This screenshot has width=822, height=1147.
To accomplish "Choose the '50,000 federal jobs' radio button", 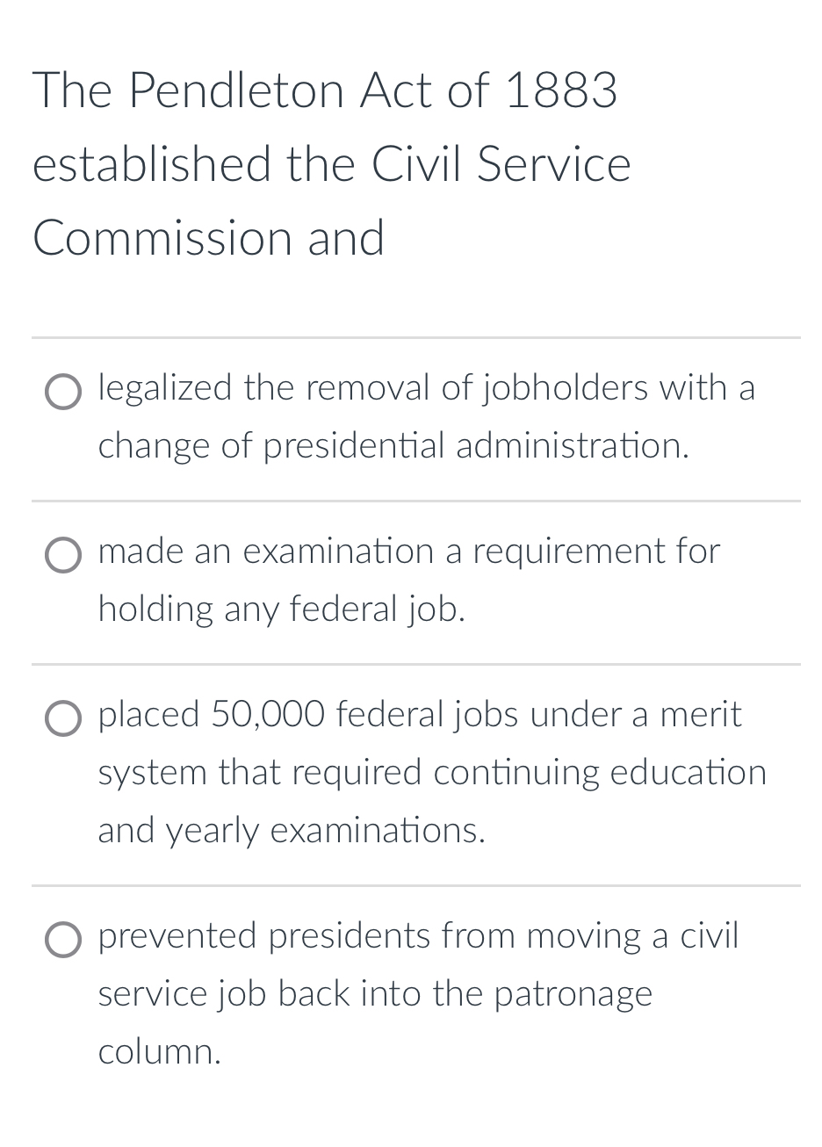I will click(62, 718).
